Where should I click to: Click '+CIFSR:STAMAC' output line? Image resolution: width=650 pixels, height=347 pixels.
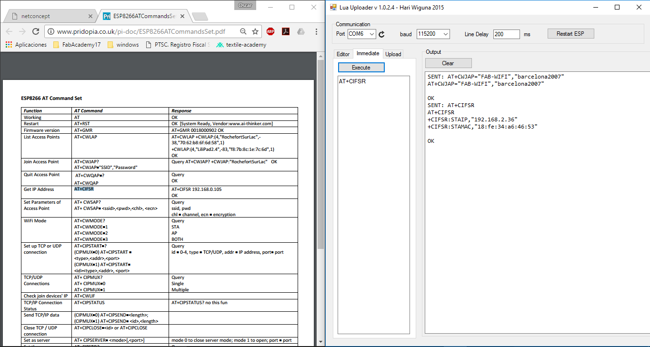(x=482, y=127)
